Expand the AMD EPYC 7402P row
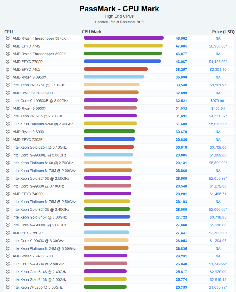The image size is (236, 292). point(8,194)
